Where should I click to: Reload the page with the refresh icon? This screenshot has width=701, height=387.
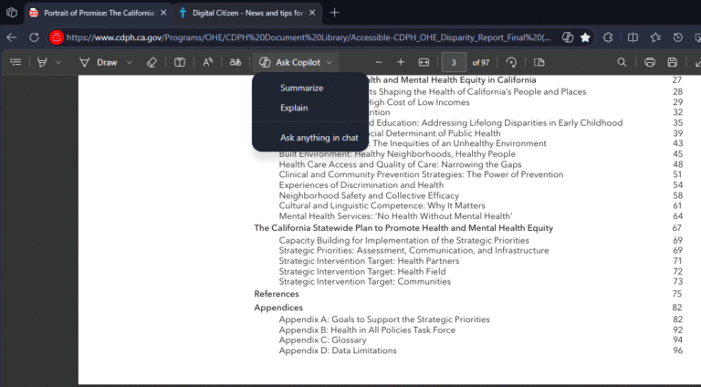pyautogui.click(x=34, y=37)
